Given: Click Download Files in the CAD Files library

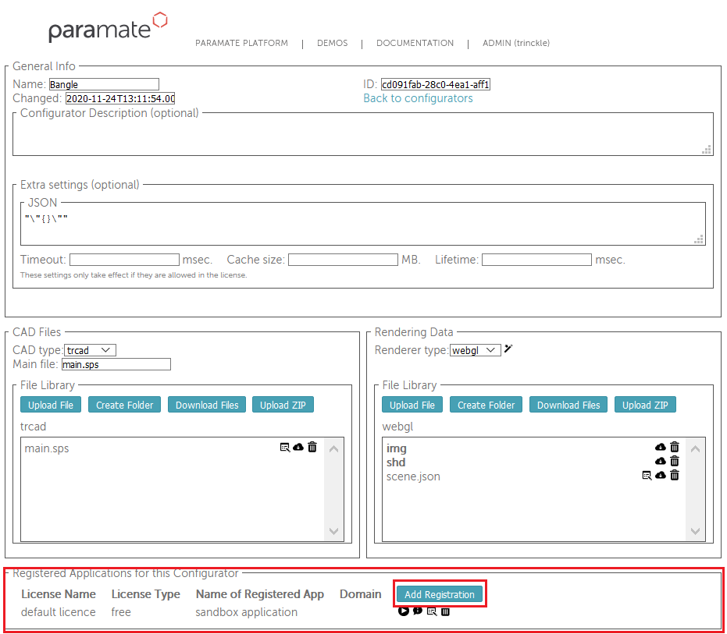Looking at the screenshot, I should 207,405.
